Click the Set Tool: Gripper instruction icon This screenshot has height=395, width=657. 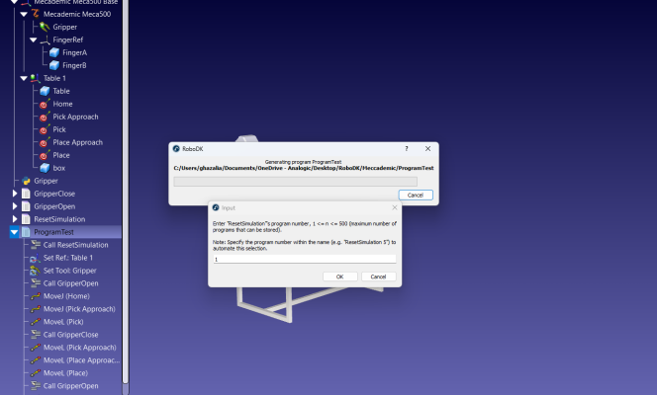[x=36, y=271]
